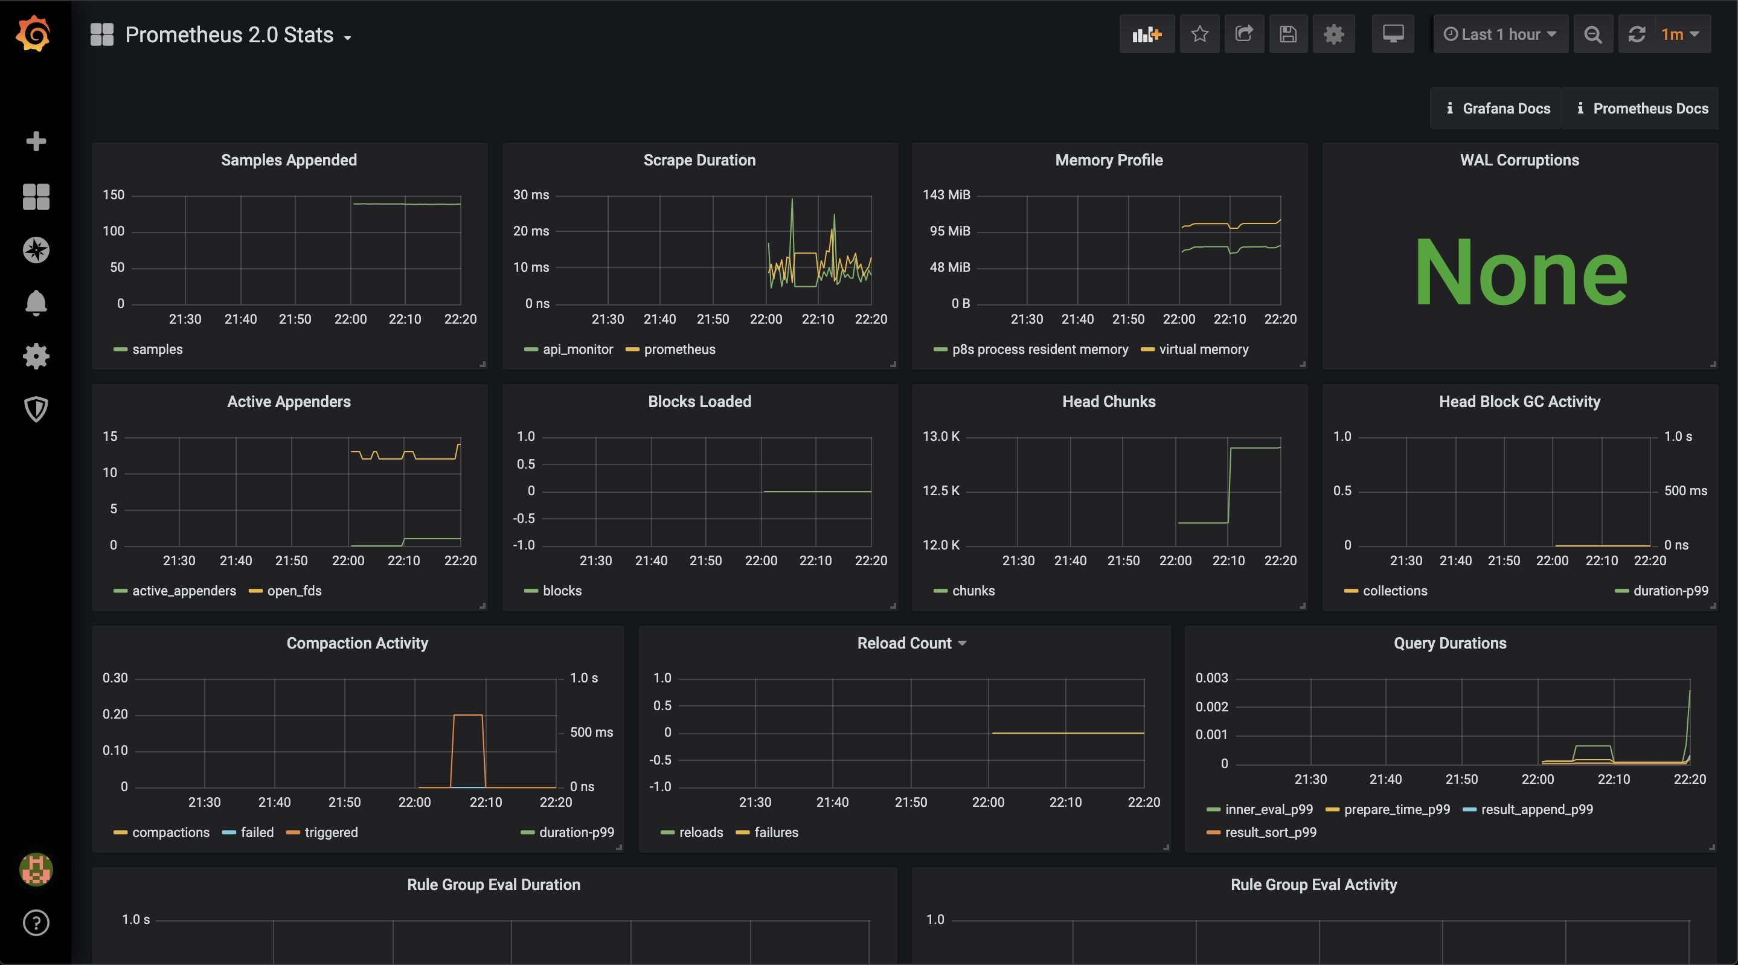1738x965 pixels.
Task: Open the Blocks Loaded panel title menu
Action: pyautogui.click(x=700, y=402)
